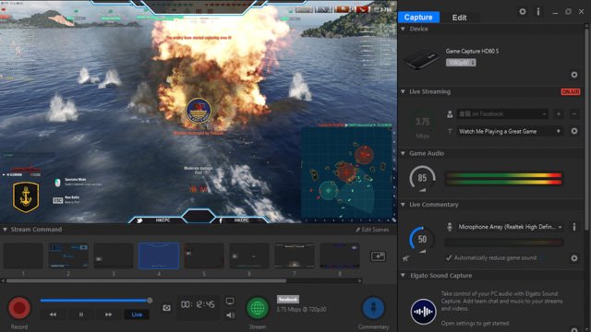Click the megaphone icon under commentary dial
Viewport: 591px width, 332px height.
(406, 258)
